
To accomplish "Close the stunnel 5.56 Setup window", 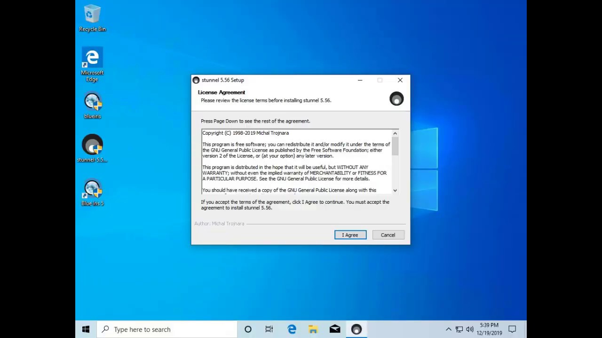I will (400, 80).
